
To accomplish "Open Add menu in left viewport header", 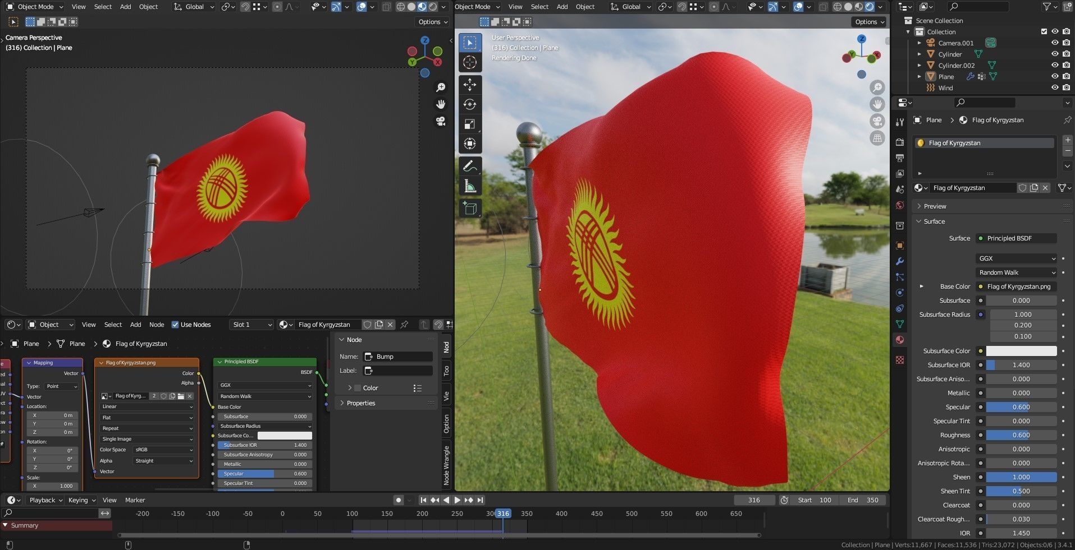I will tap(126, 7).
